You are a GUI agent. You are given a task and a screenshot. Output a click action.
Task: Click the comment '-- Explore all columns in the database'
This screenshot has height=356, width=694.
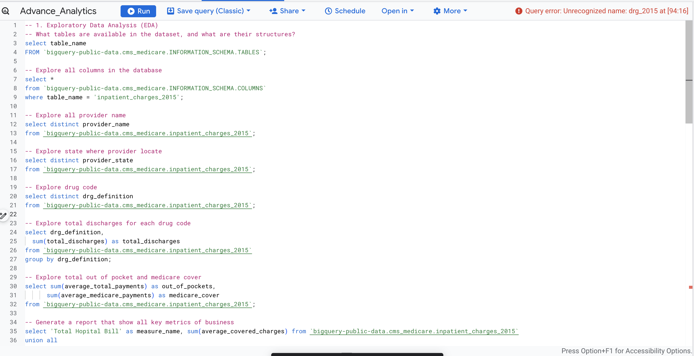coord(94,70)
